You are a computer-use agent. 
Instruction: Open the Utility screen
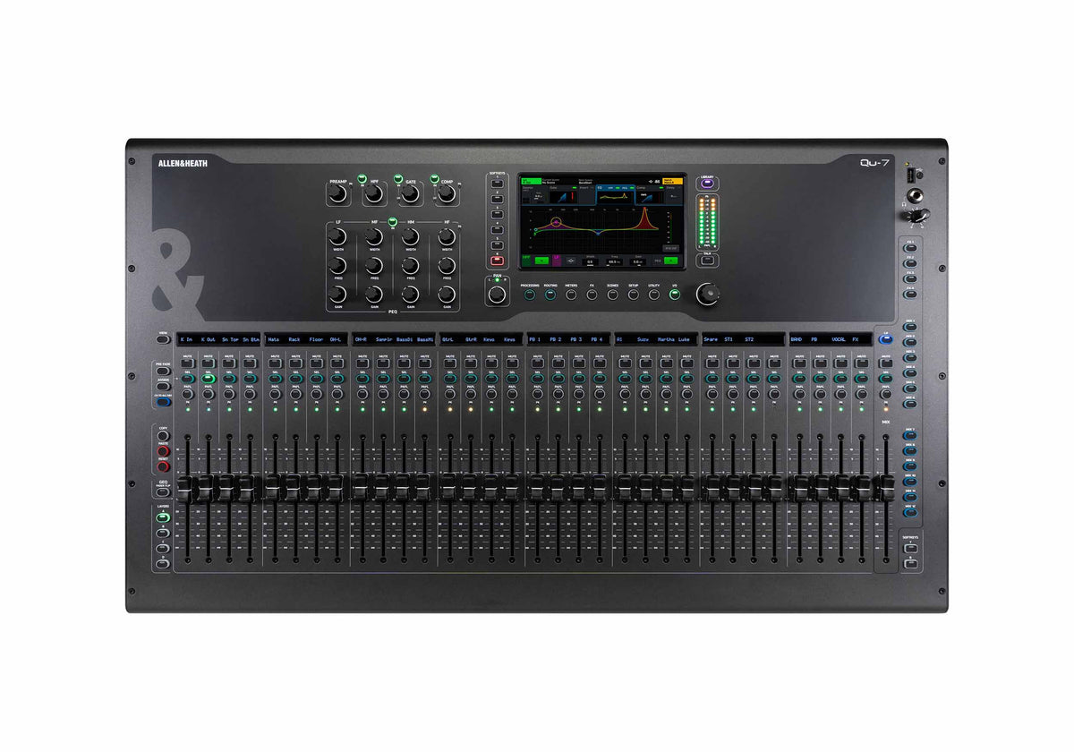(654, 294)
